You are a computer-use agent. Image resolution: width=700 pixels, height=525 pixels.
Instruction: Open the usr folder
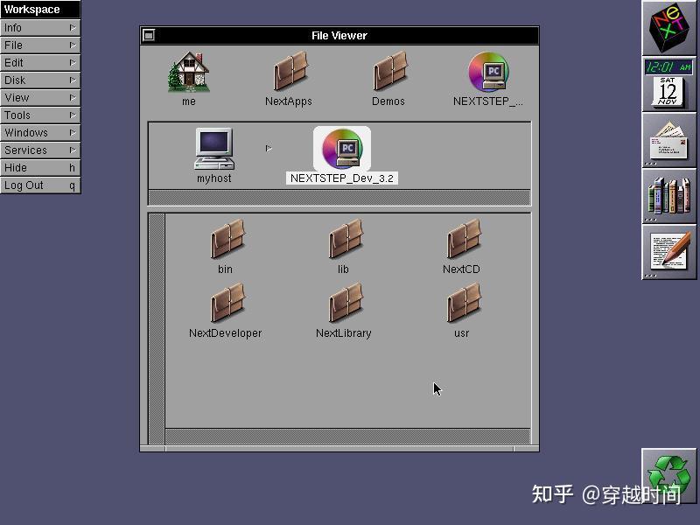[464, 302]
